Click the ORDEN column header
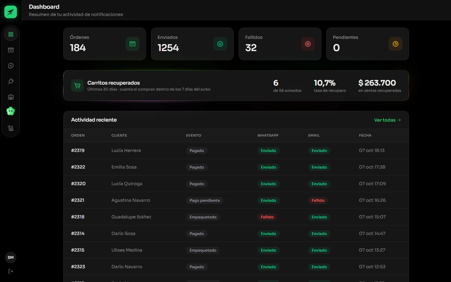Screen dimensions: 451x282 point(78,135)
